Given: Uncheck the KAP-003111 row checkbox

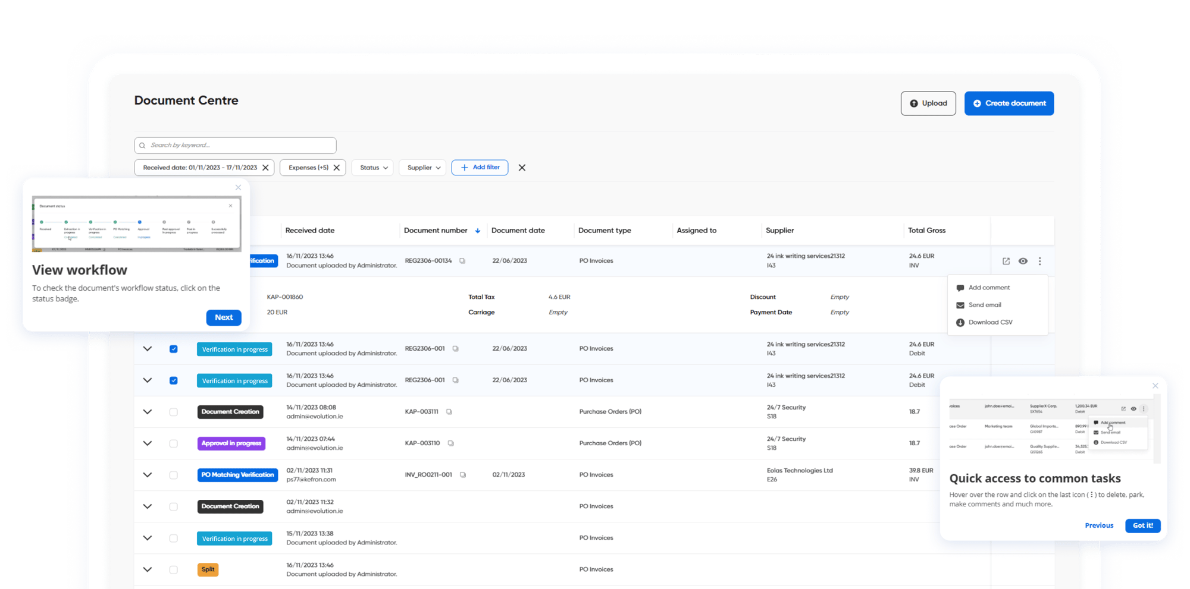Looking at the screenshot, I should (174, 412).
